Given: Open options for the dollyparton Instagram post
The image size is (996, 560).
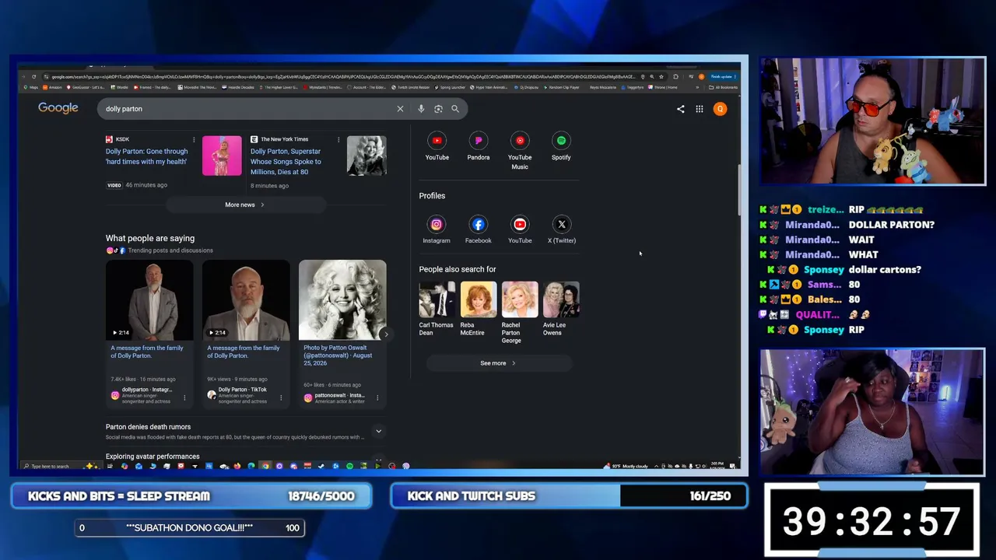Looking at the screenshot, I should point(184,397).
